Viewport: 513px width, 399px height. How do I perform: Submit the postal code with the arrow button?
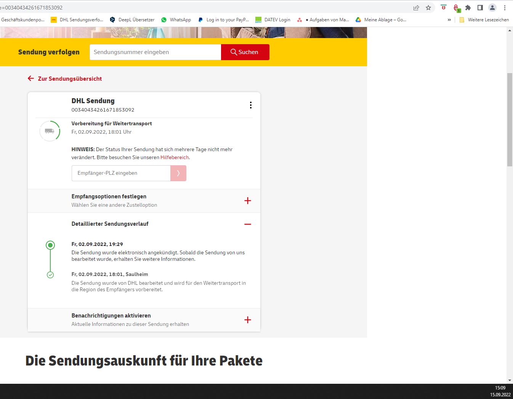point(178,173)
